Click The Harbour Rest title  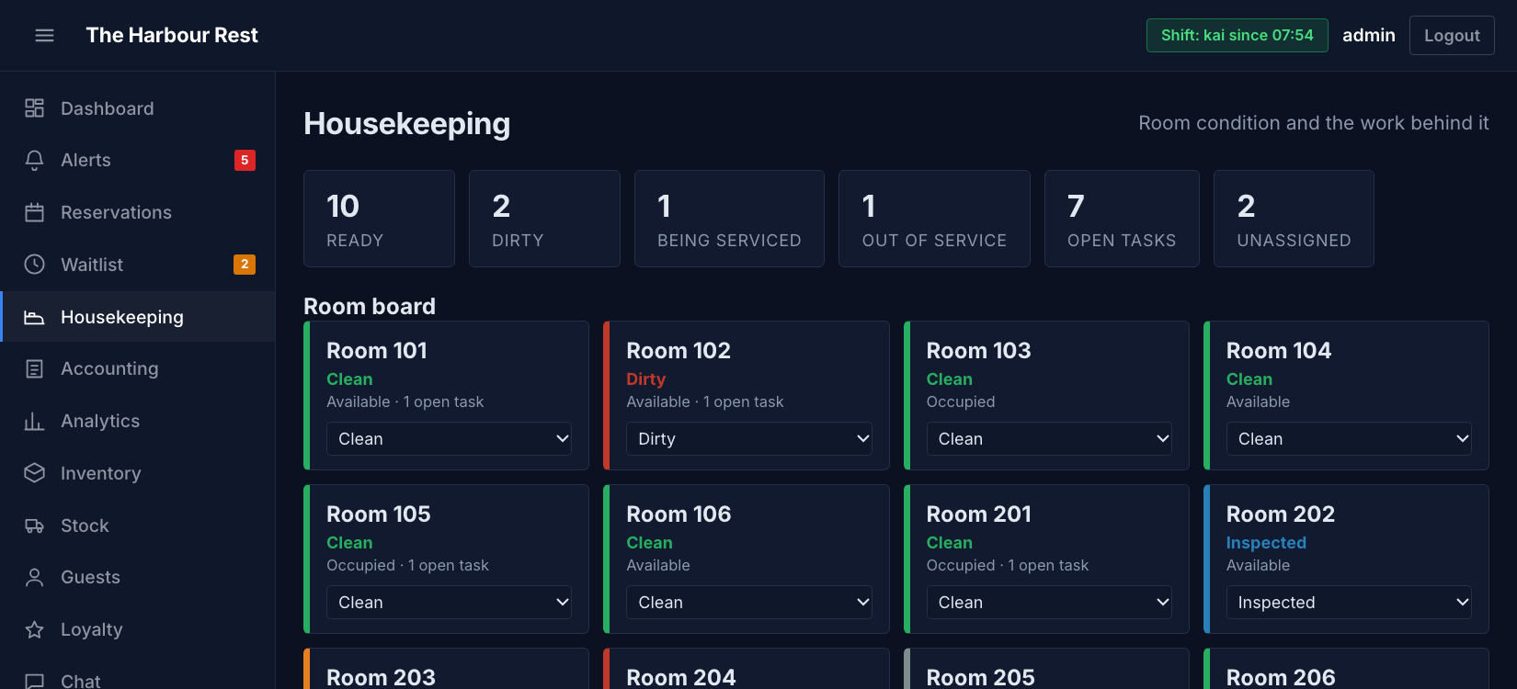tap(172, 35)
